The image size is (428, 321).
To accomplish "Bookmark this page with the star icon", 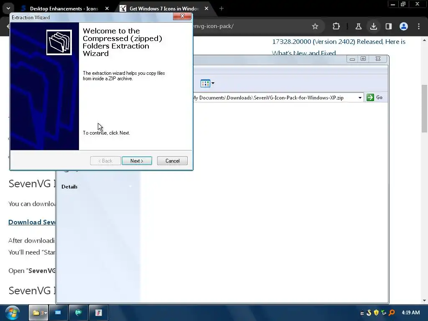I will point(315,26).
